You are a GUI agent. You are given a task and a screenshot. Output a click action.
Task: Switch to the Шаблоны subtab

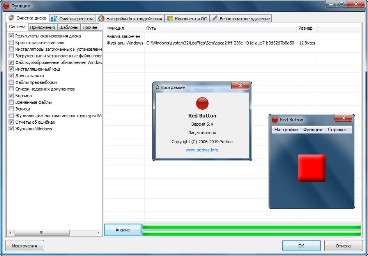coord(69,27)
